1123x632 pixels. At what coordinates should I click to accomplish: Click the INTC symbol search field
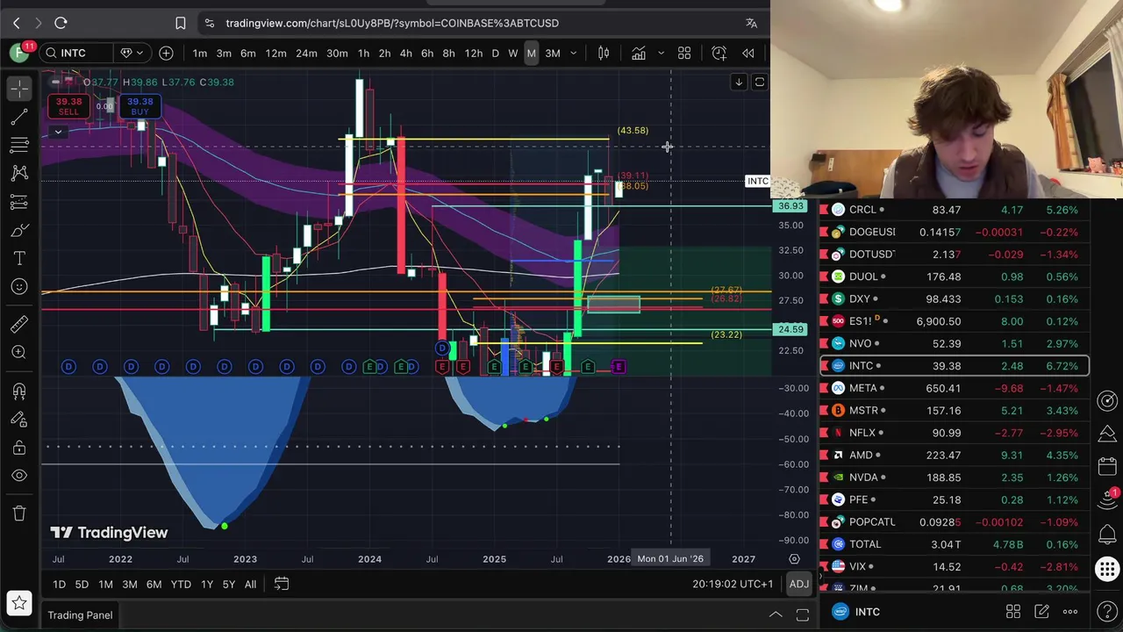75,54
